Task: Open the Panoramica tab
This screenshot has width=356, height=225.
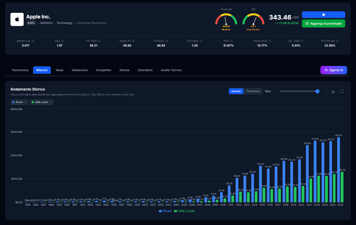Action: [x=20, y=70]
